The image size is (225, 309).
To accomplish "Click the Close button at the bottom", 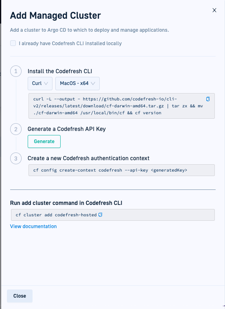I will click(20, 296).
